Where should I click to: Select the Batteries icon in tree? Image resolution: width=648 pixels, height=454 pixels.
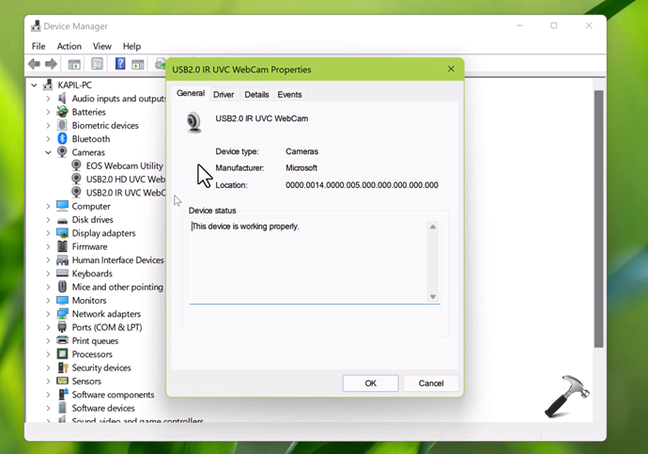tap(62, 112)
